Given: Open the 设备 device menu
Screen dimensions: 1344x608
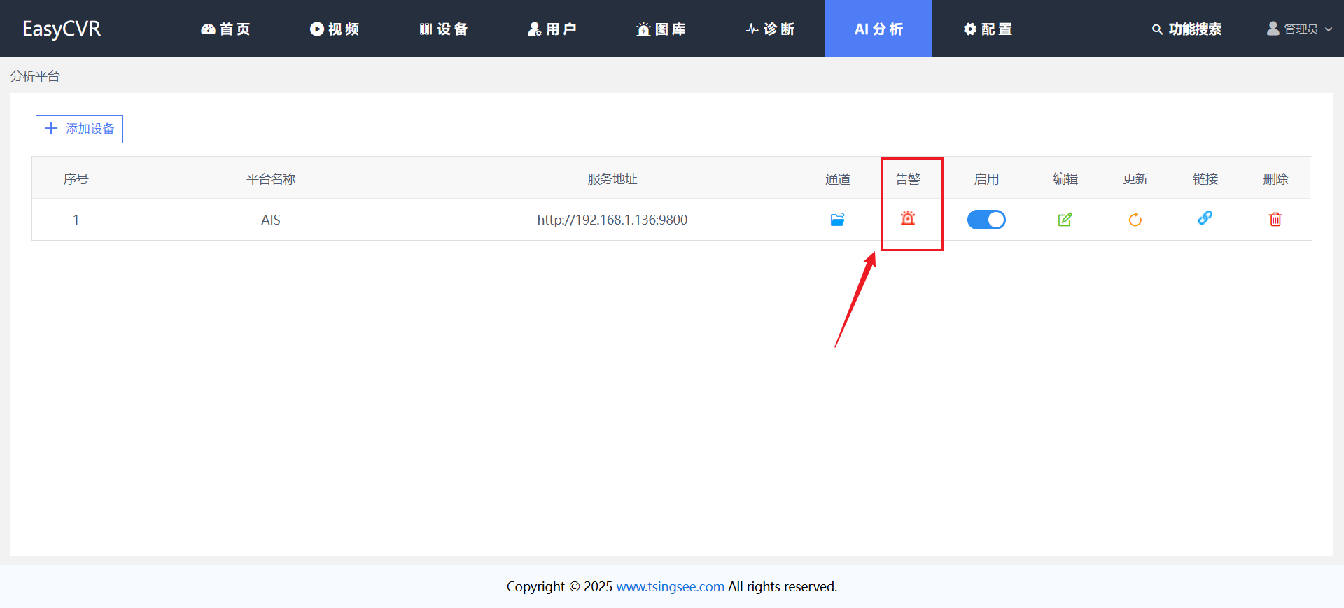Looking at the screenshot, I should [x=444, y=29].
